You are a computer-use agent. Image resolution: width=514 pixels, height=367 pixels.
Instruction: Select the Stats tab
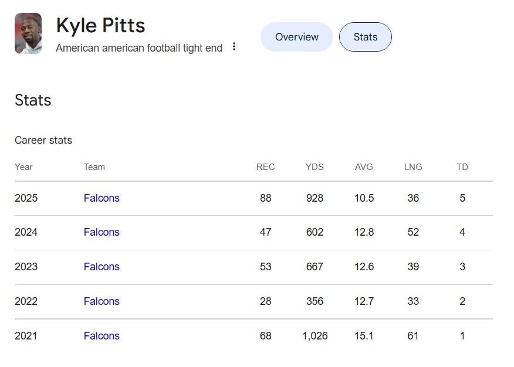point(365,37)
